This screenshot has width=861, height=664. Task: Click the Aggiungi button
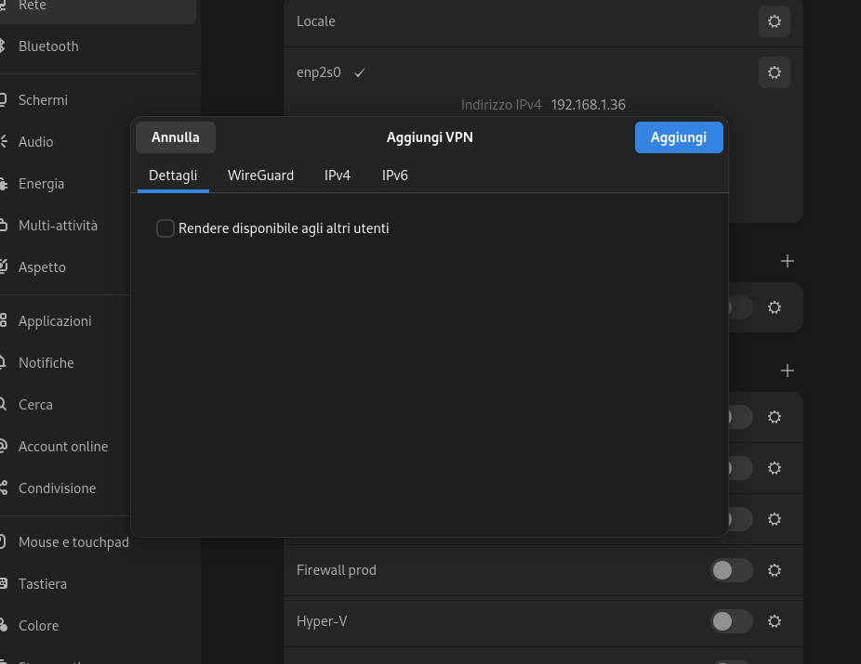(x=678, y=137)
